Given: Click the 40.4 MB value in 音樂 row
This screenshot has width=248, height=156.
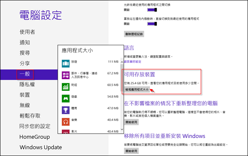Looking at the screenshot, I should pyautogui.click(x=113, y=120).
